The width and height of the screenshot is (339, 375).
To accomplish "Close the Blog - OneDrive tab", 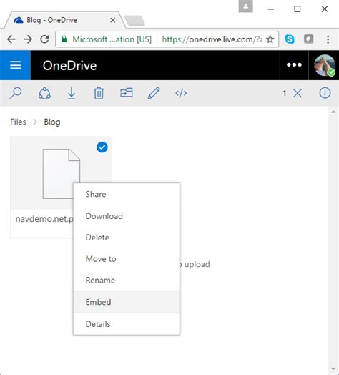I will click(112, 20).
